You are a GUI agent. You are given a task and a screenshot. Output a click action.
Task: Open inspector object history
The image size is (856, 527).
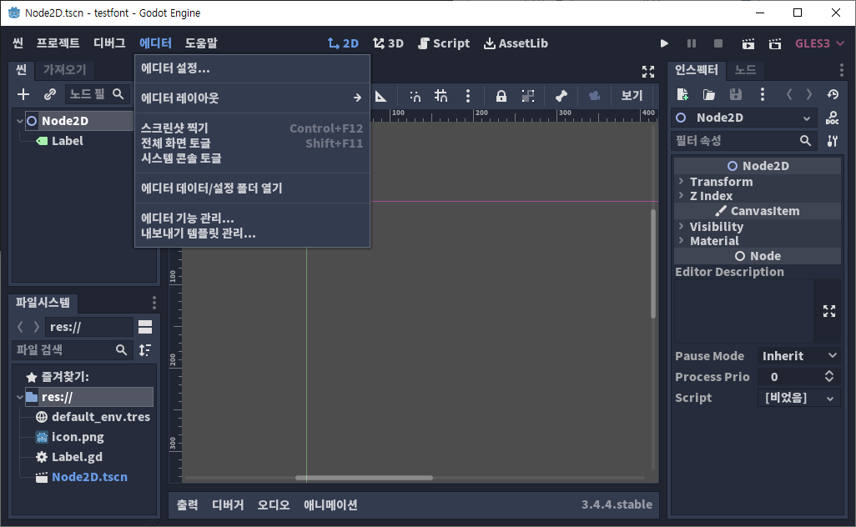coord(833,94)
